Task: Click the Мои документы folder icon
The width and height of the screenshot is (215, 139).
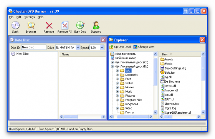Action: click(112, 54)
